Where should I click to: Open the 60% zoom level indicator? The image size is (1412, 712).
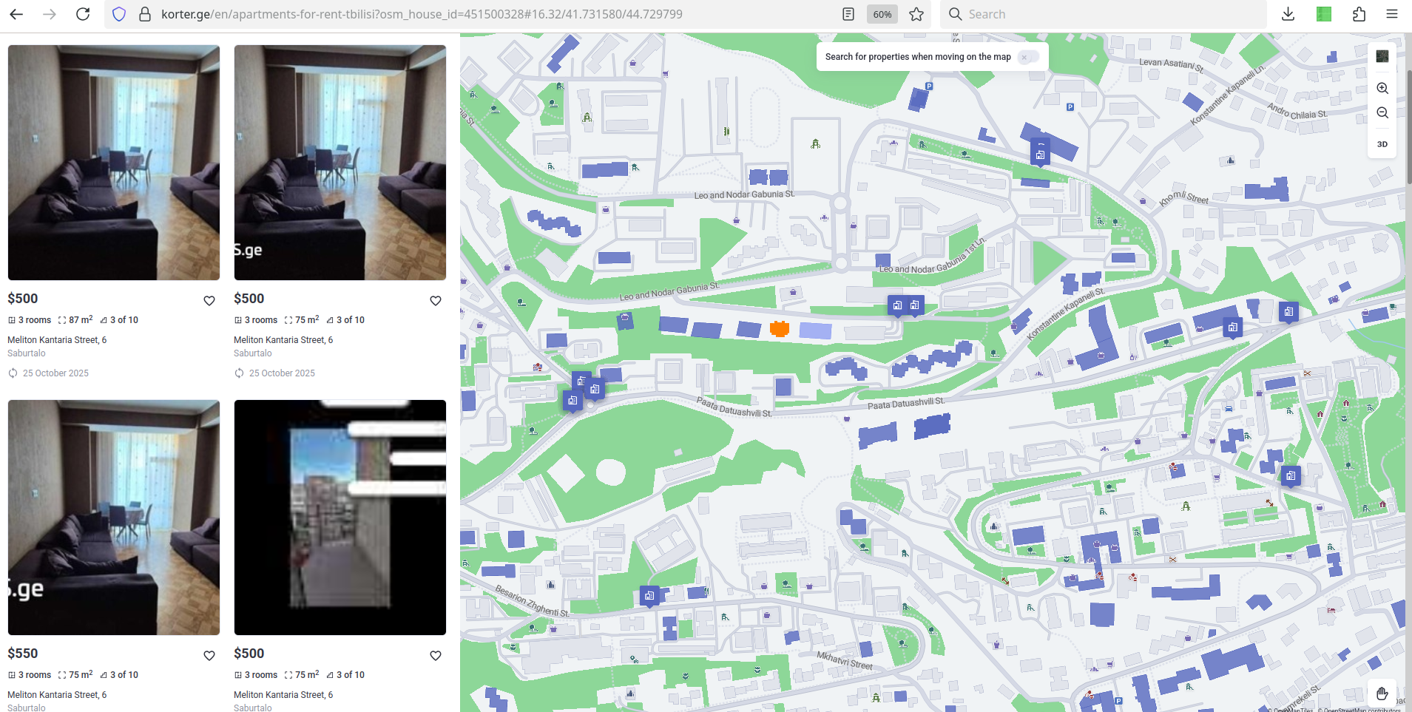tap(882, 14)
